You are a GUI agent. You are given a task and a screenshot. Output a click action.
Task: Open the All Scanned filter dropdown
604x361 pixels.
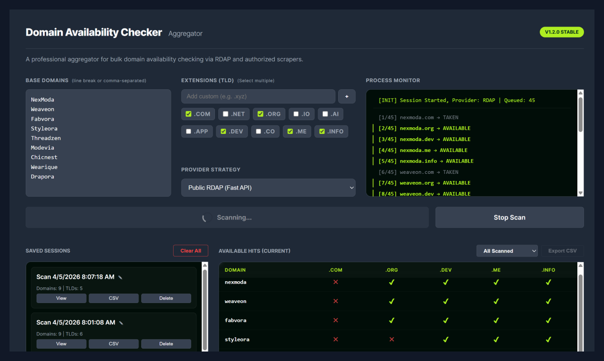(x=507, y=250)
